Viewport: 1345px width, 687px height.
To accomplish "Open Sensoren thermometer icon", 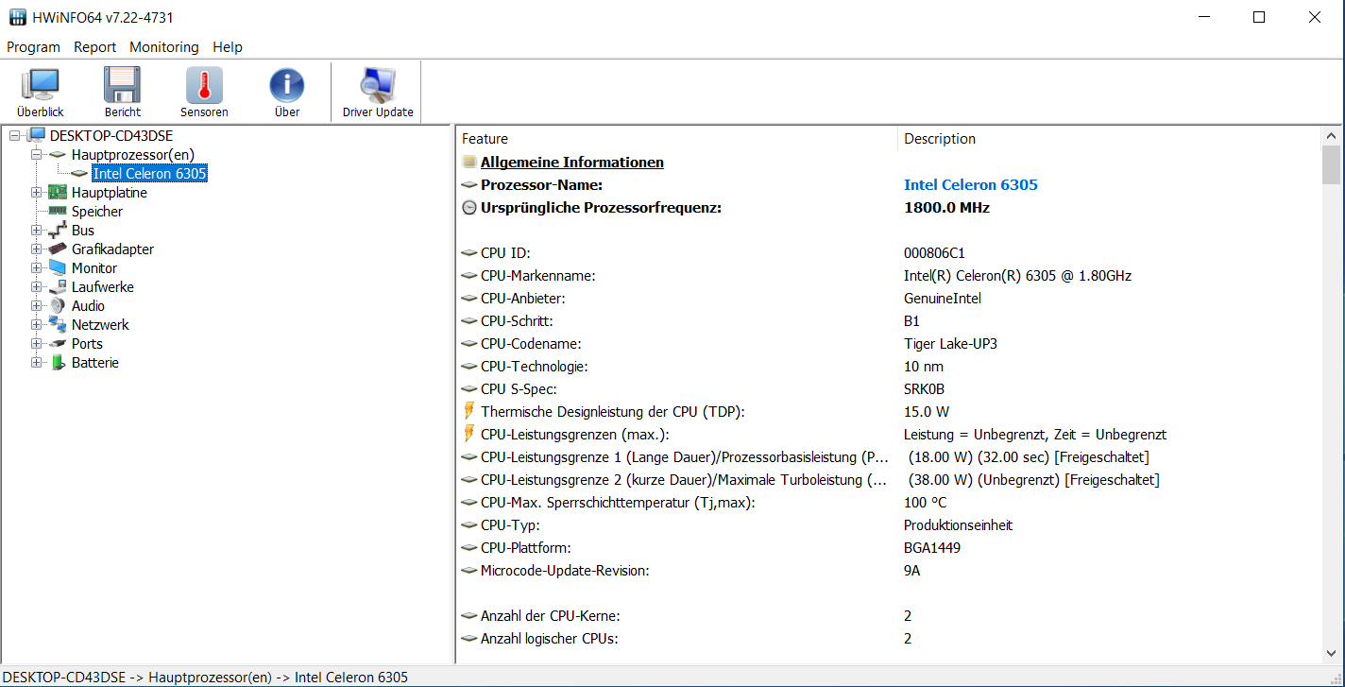I will pyautogui.click(x=204, y=86).
